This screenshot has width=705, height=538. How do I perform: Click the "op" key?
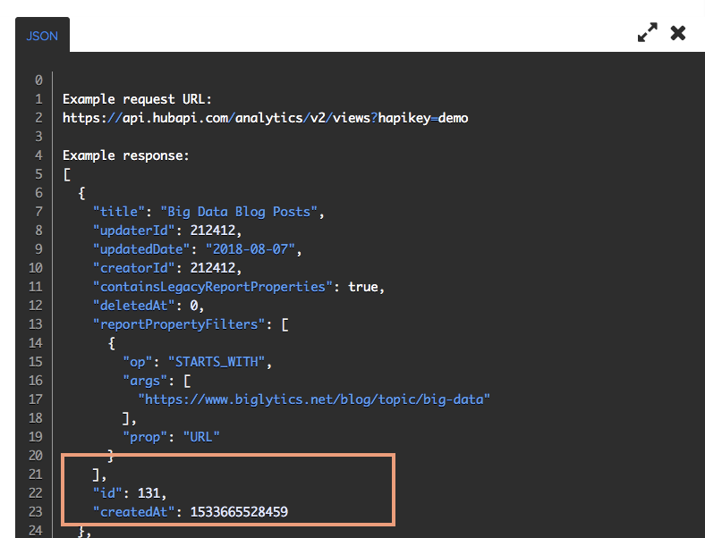pyautogui.click(x=138, y=362)
